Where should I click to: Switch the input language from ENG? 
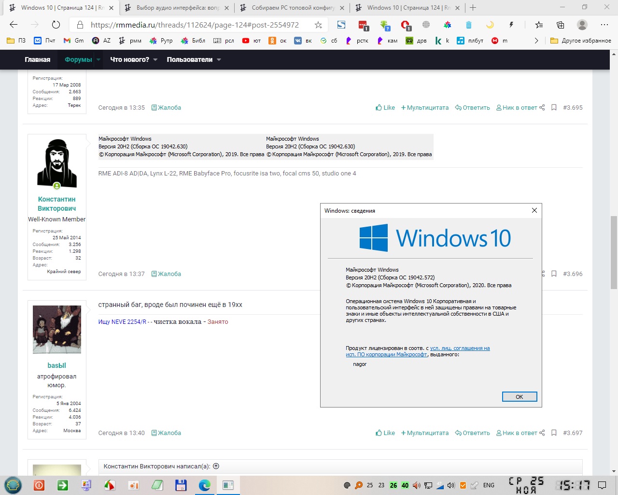[x=489, y=485]
